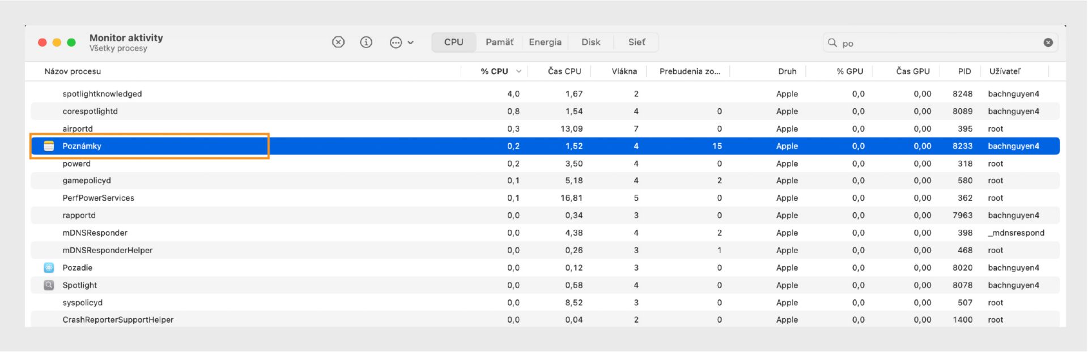Viewport: 1088px width, 352px height.
Task: Switch to the Pamäť tab
Action: point(499,42)
